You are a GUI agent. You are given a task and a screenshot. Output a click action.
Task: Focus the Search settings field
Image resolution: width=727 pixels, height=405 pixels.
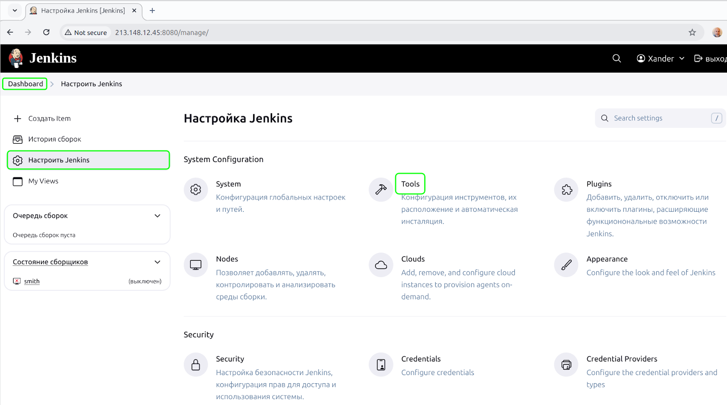click(x=660, y=118)
